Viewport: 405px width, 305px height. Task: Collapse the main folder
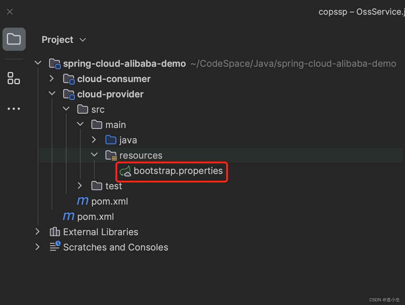coord(80,124)
